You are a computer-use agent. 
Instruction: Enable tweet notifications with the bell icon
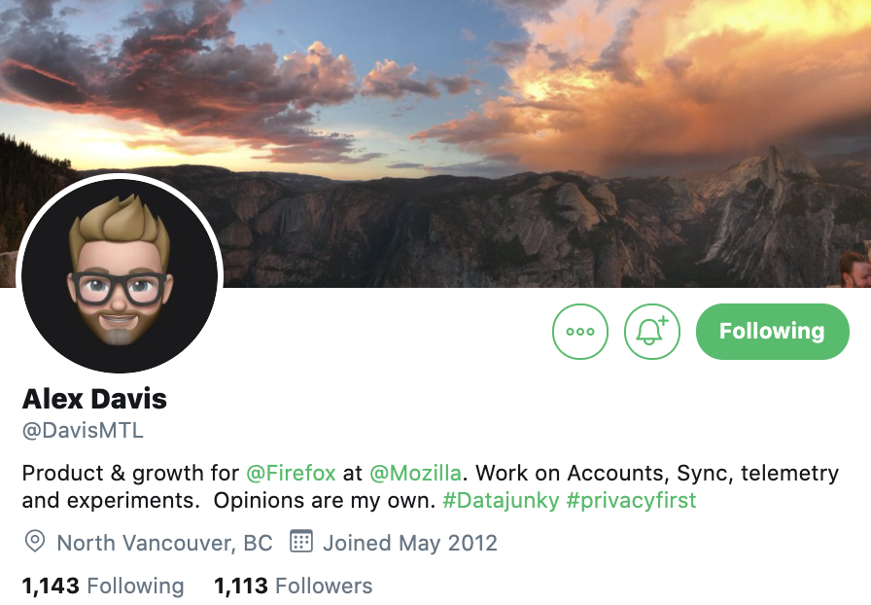652,332
